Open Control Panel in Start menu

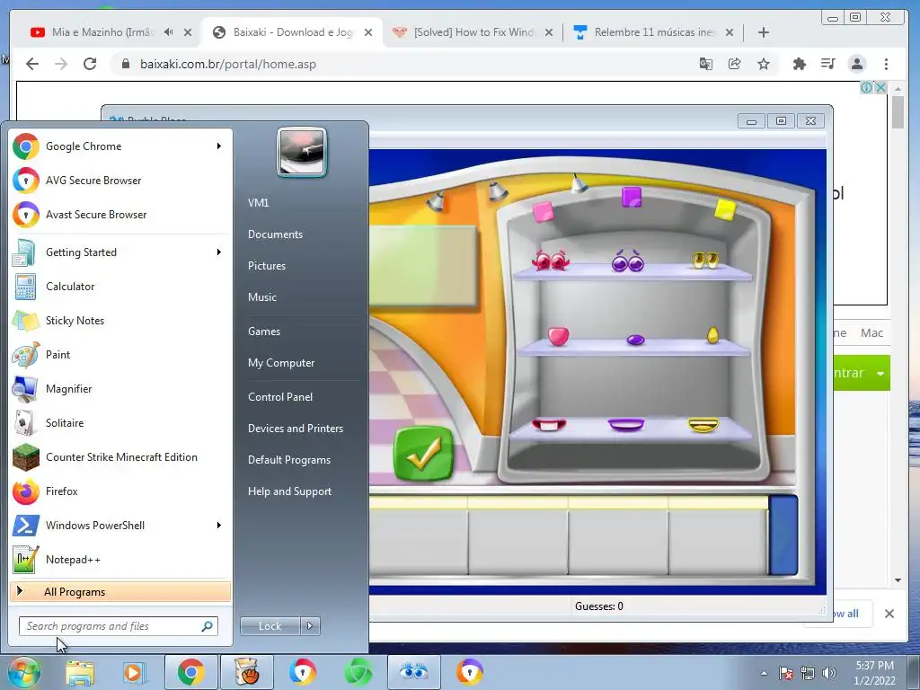tap(280, 396)
